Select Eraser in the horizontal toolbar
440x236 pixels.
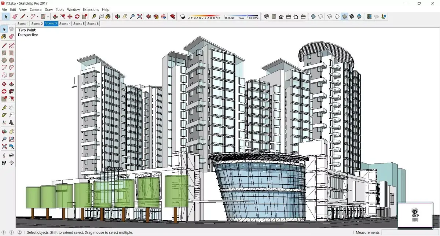[15, 16]
